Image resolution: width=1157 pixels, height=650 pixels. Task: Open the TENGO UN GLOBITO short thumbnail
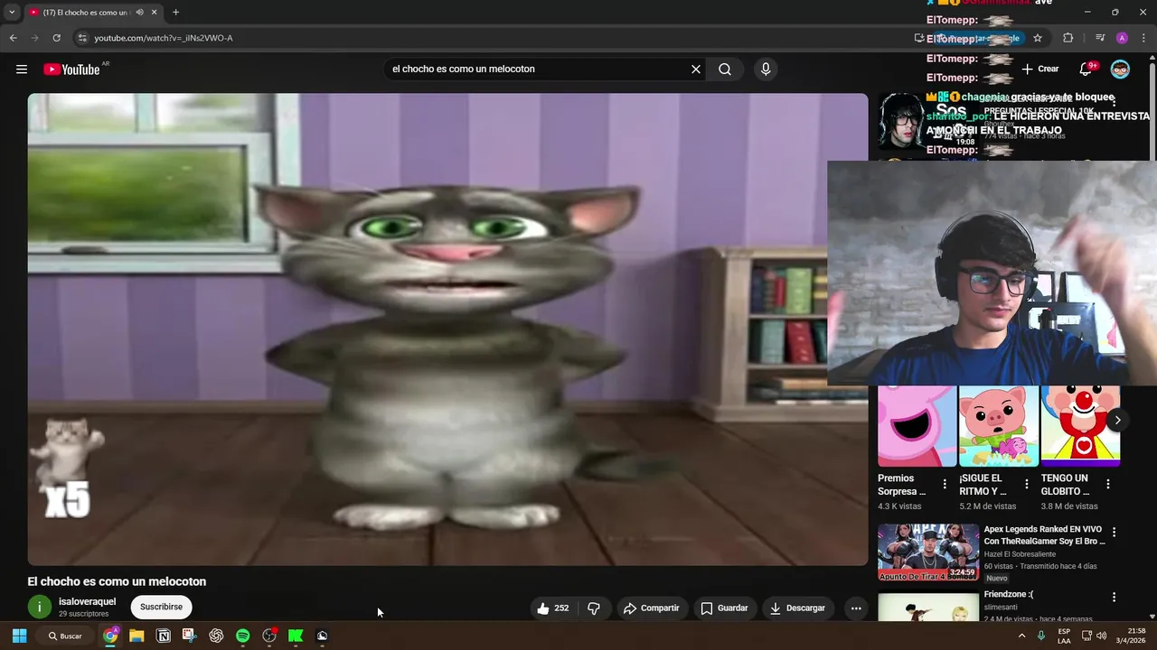pos(1080,426)
